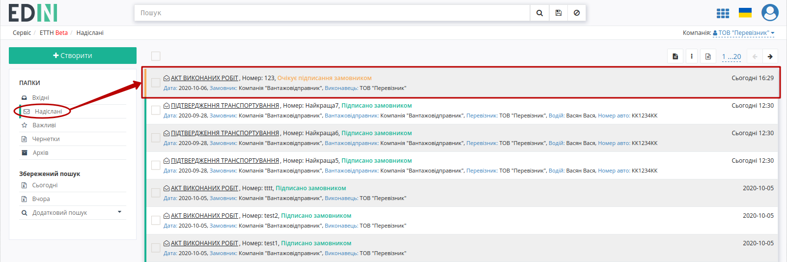The height and width of the screenshot is (262, 787).
Task: Check the box for Найкраща7 document
Action: (x=156, y=110)
